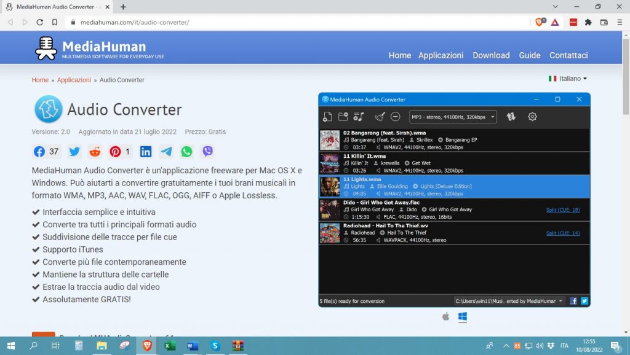Click the Split (CUE: 18) link on Dido's track

[564, 209]
